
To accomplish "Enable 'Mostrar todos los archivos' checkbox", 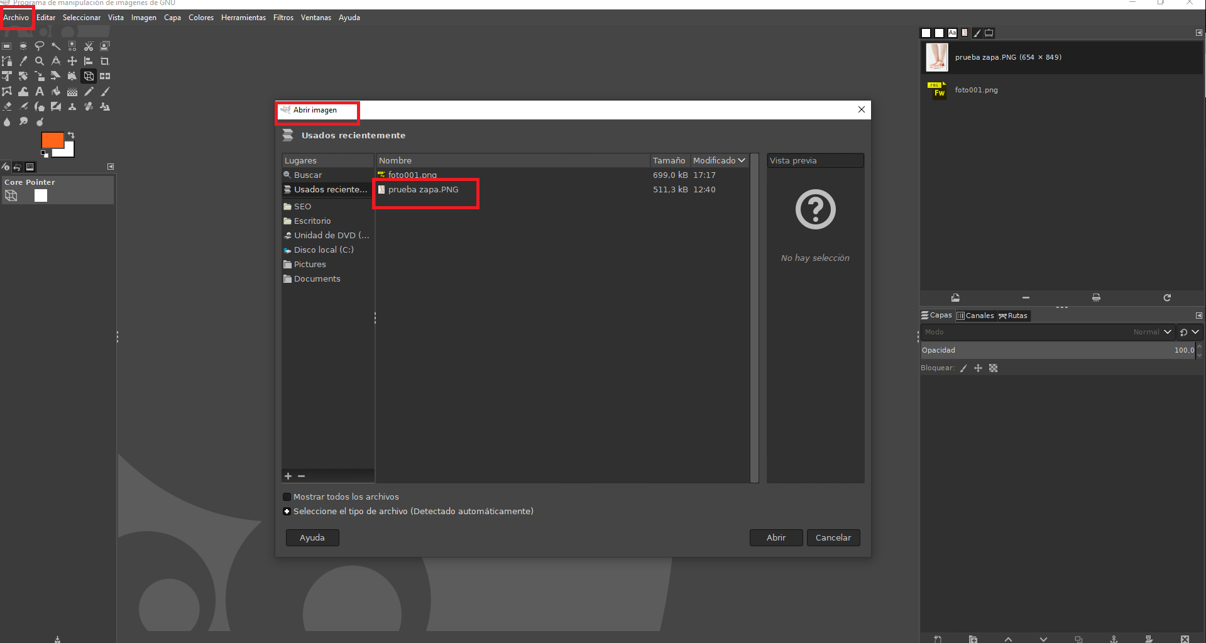I will click(x=287, y=497).
